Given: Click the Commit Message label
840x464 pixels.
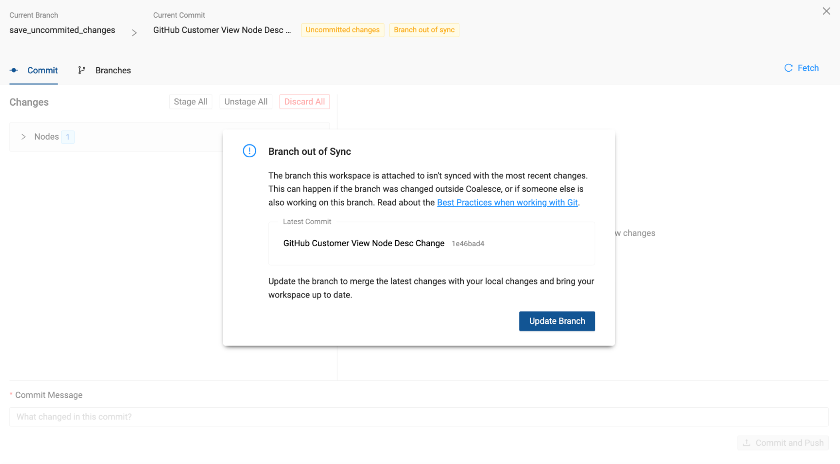Looking at the screenshot, I should tap(49, 395).
